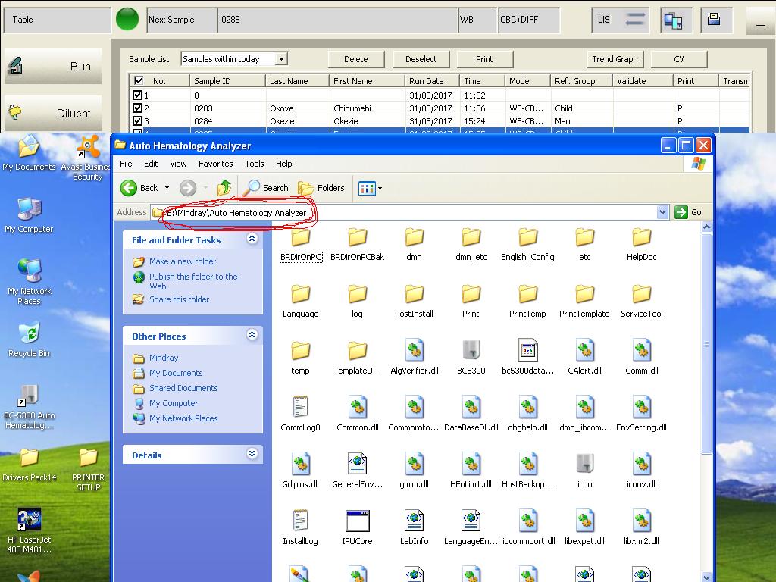Image resolution: width=776 pixels, height=582 pixels.
Task: Click the Run sample button in analyzer
Action: tap(53, 67)
